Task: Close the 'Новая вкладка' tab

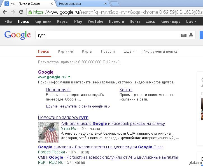Action: 106,4
